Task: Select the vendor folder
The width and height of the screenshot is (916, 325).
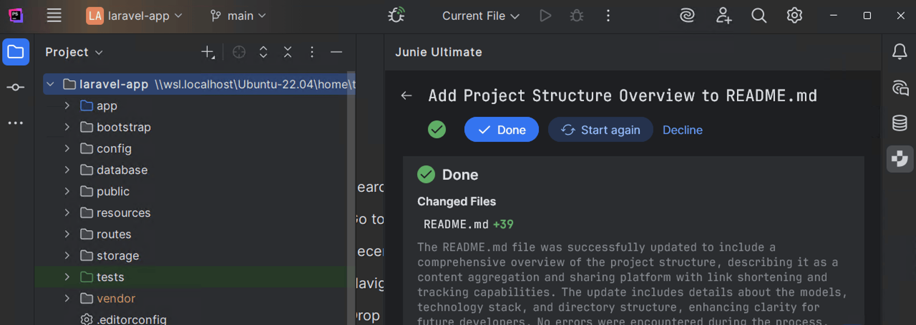Action: (116, 299)
